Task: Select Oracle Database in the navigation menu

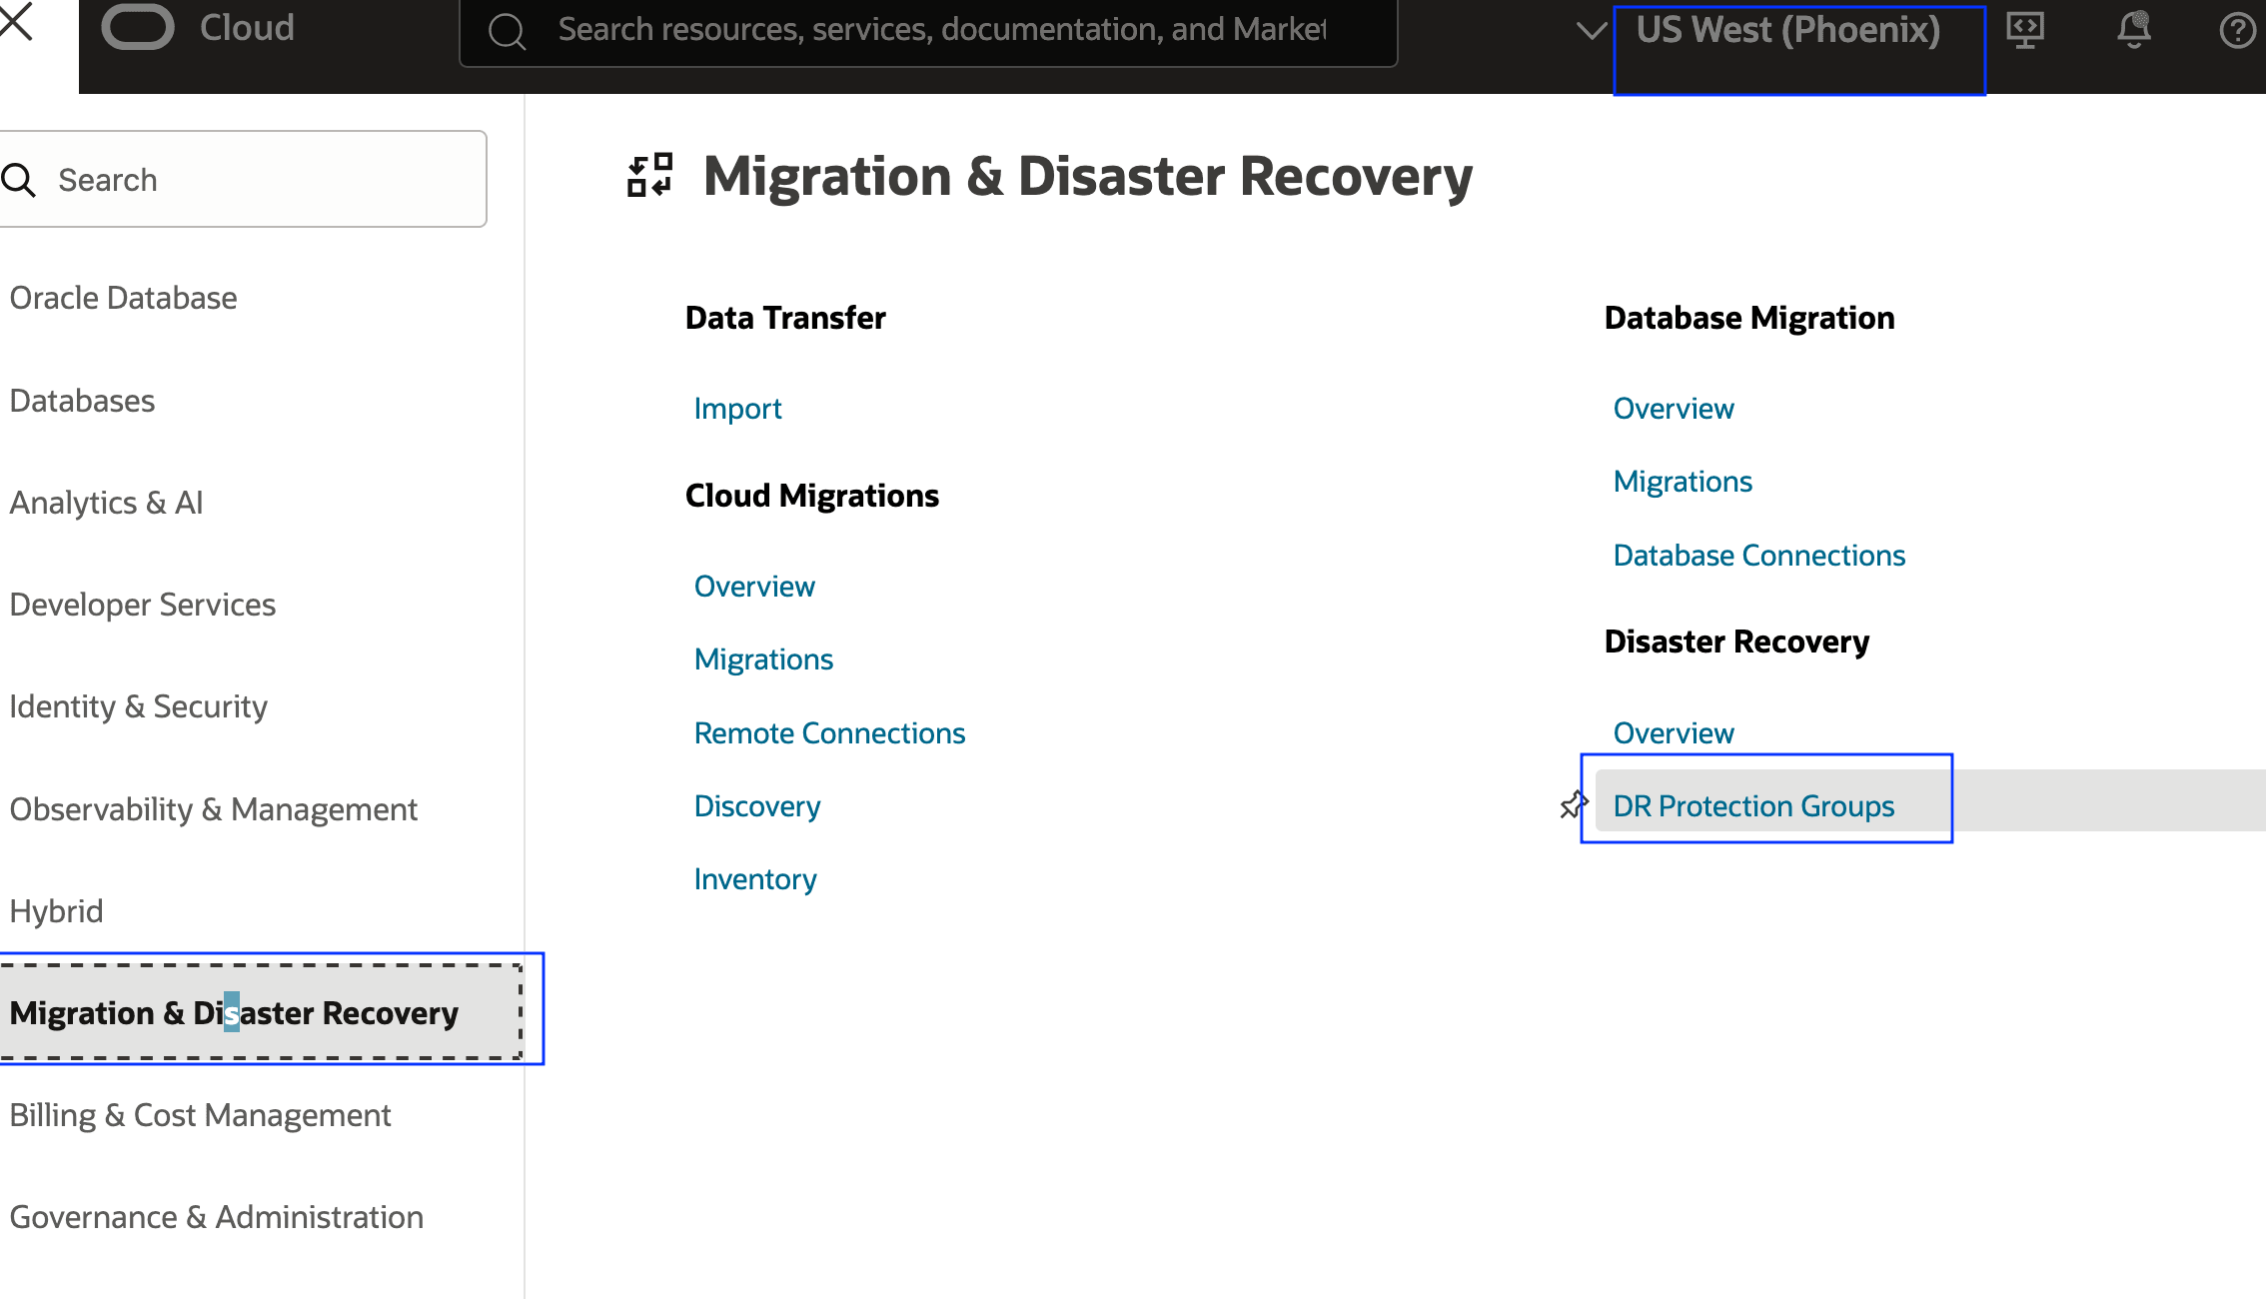Action: pos(123,298)
